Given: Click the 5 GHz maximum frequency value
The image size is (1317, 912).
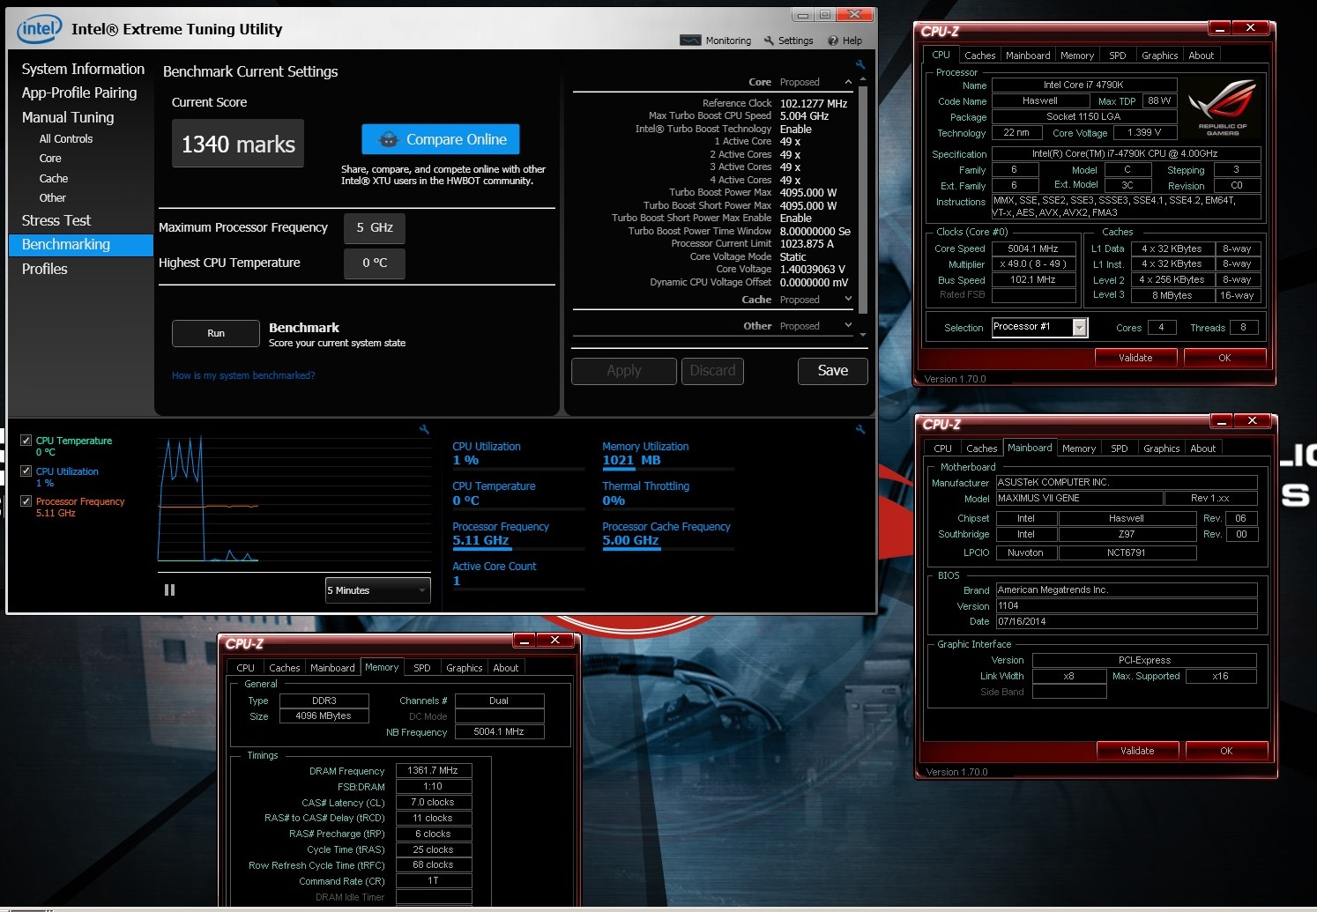Looking at the screenshot, I should [x=375, y=227].
